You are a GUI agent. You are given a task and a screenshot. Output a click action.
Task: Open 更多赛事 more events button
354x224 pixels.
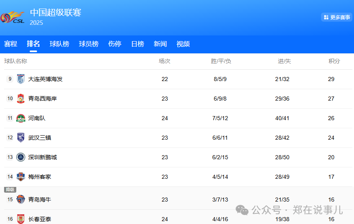point(337,17)
